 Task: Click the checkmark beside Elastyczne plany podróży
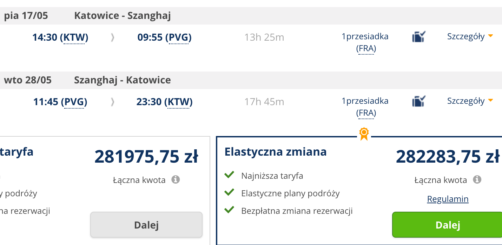229,192
